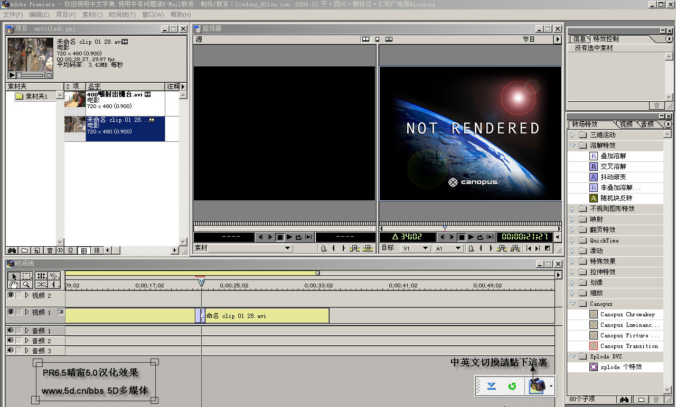The image size is (676, 407).
Task: Click the 名字 column header in project window
Action: pos(126,86)
